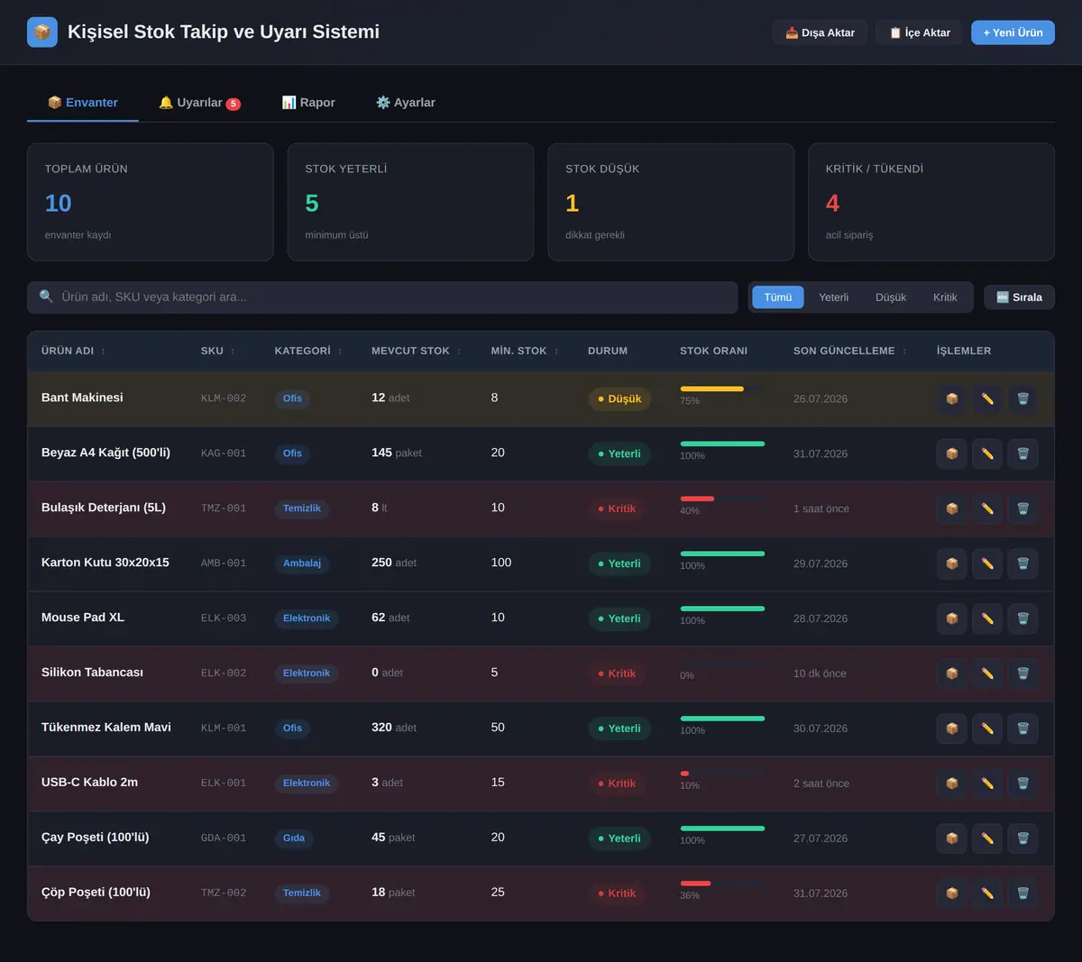This screenshot has width=1082, height=962.
Task: Click the 75% stock bar for Bant Makinesi
Action: point(722,389)
